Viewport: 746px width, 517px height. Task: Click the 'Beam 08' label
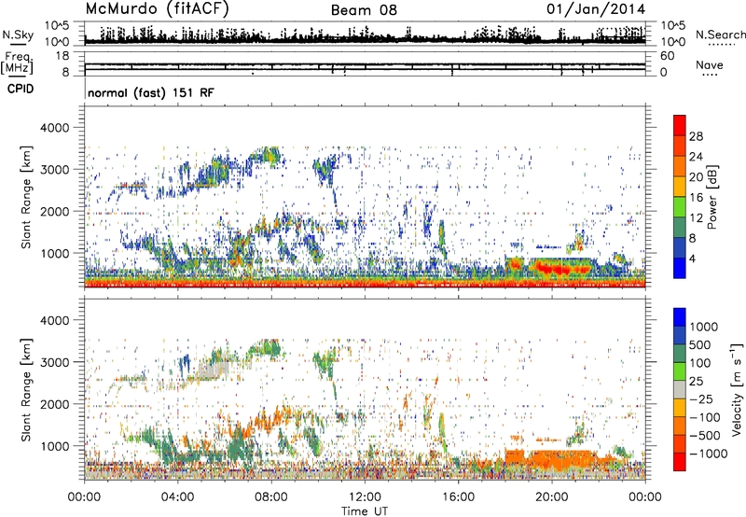click(364, 10)
